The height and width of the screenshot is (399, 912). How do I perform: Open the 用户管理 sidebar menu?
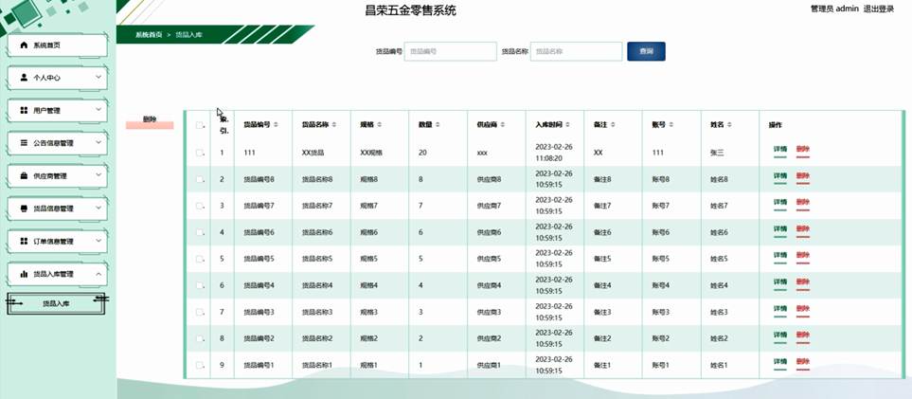click(x=57, y=110)
